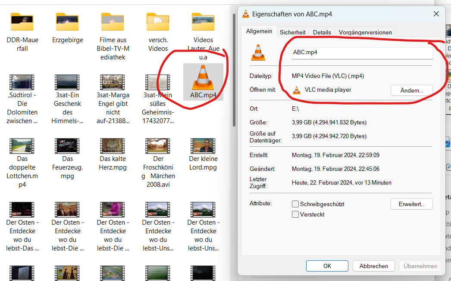
Task: Select Das Feuerzeug.mpg video thumbnail
Action: coord(67,146)
